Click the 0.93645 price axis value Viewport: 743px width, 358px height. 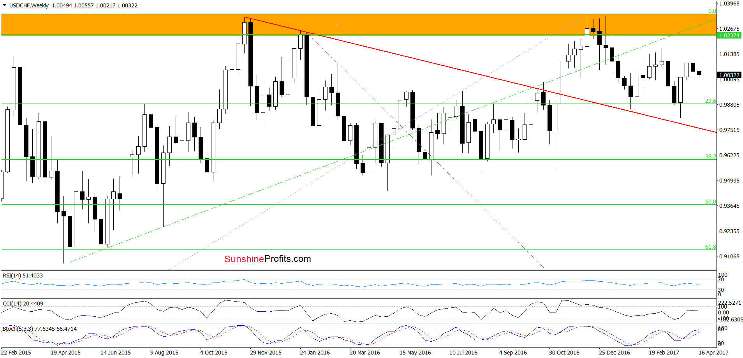point(729,206)
